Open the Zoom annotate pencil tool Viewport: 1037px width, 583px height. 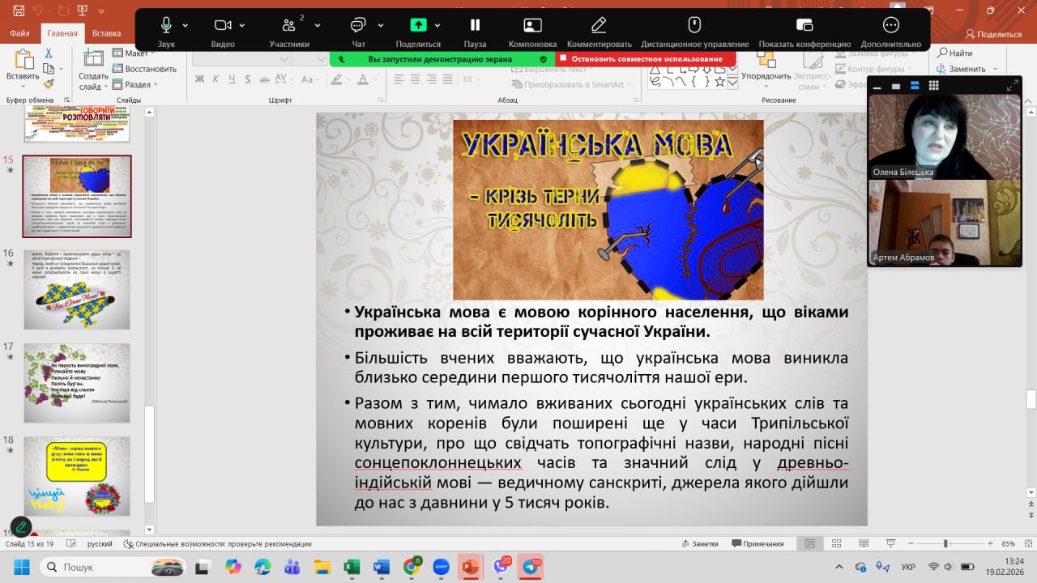click(599, 25)
